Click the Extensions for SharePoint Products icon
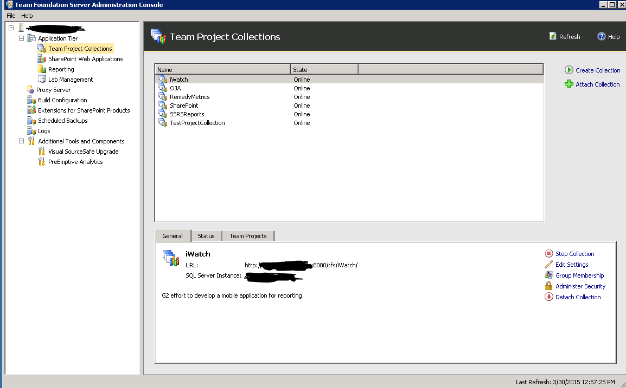The height and width of the screenshot is (388, 626). [x=31, y=110]
